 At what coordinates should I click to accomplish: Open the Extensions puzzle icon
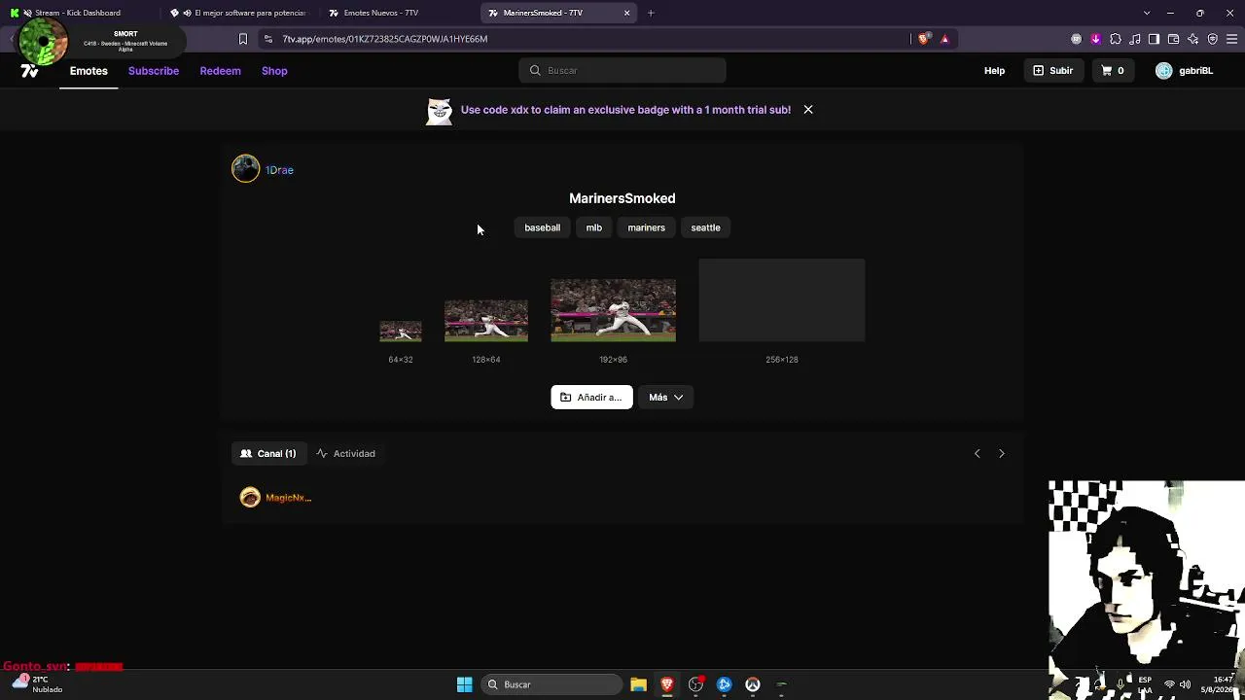point(1116,39)
